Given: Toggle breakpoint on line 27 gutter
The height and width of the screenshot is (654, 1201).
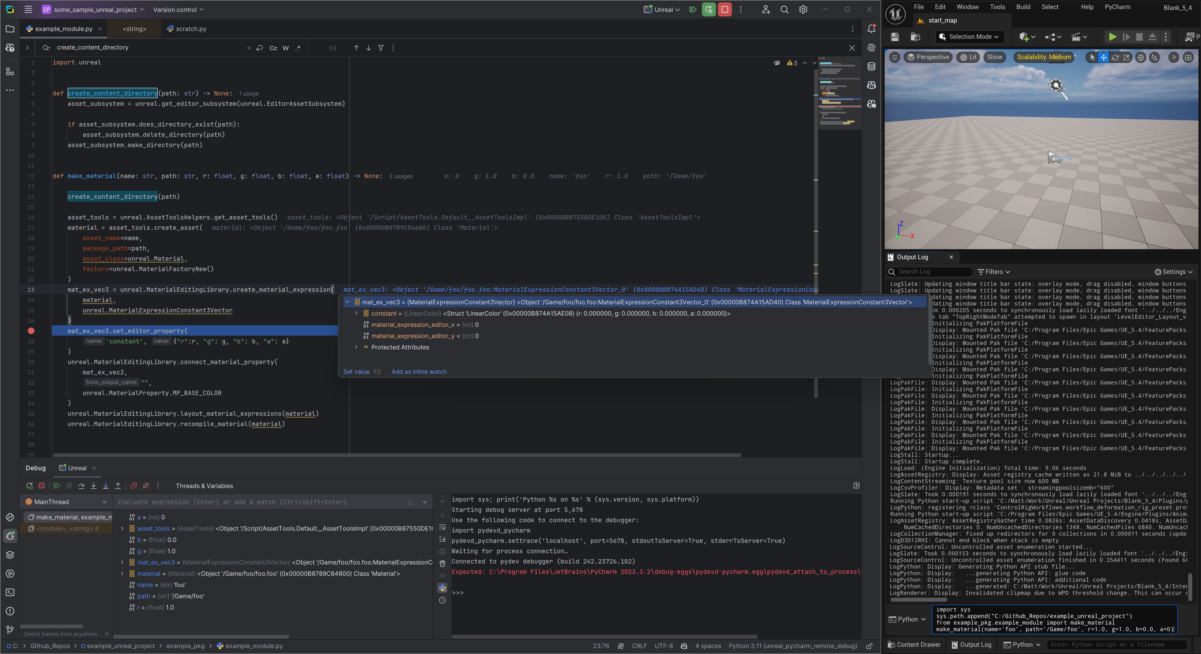Looking at the screenshot, I should [x=31, y=331].
